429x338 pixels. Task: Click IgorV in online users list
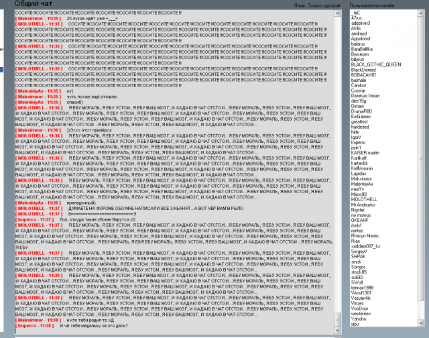[x=356, y=137]
